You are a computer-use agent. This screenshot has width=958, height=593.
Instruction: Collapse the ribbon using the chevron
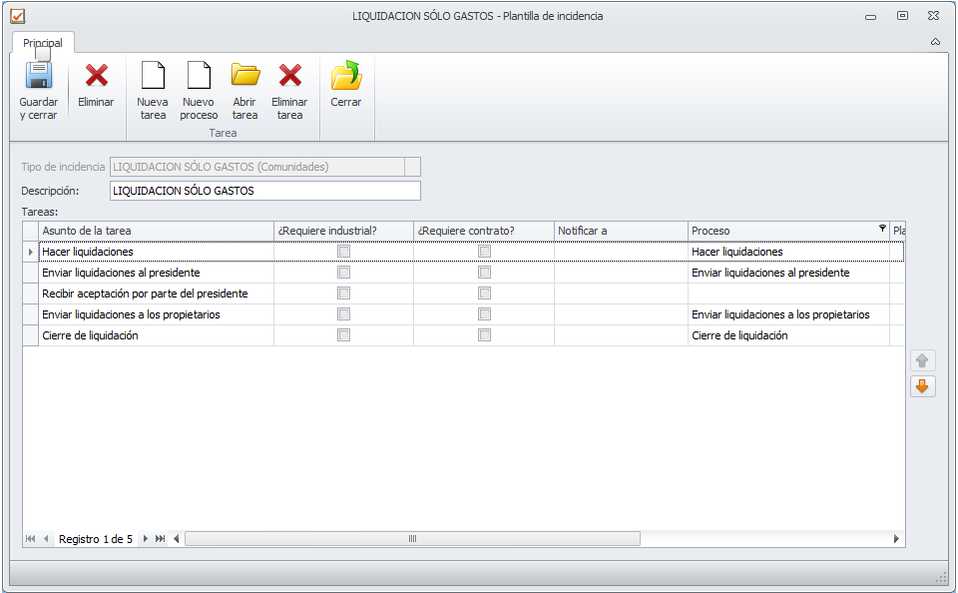tap(935, 42)
